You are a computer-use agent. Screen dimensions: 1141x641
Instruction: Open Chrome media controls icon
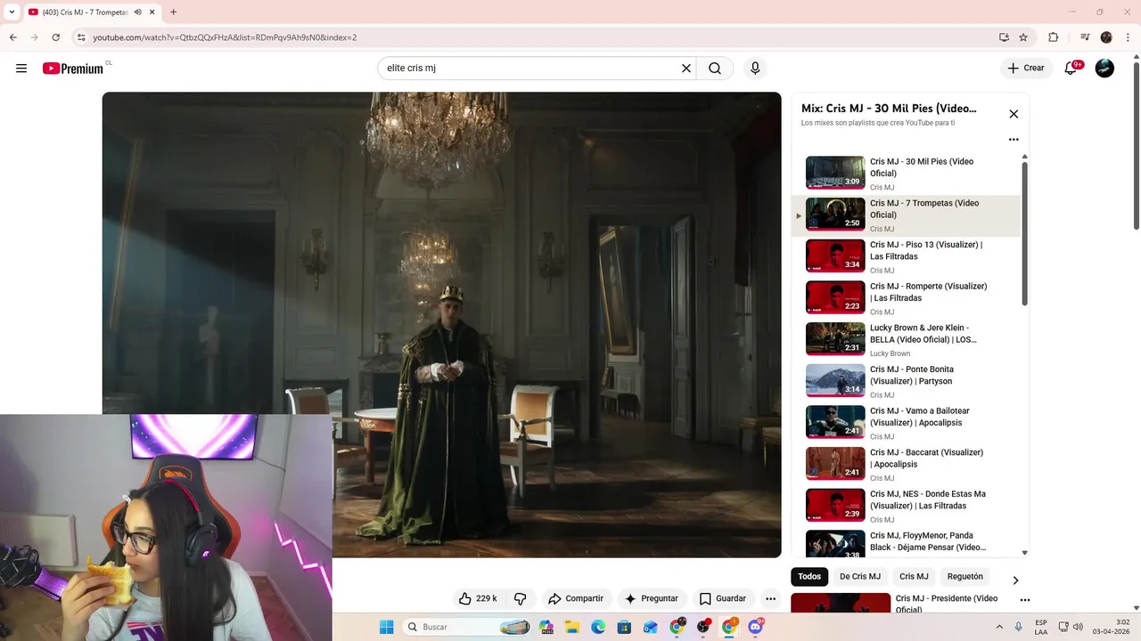click(1085, 37)
